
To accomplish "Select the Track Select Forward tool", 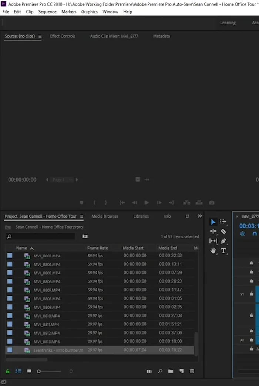I will tap(223, 222).
